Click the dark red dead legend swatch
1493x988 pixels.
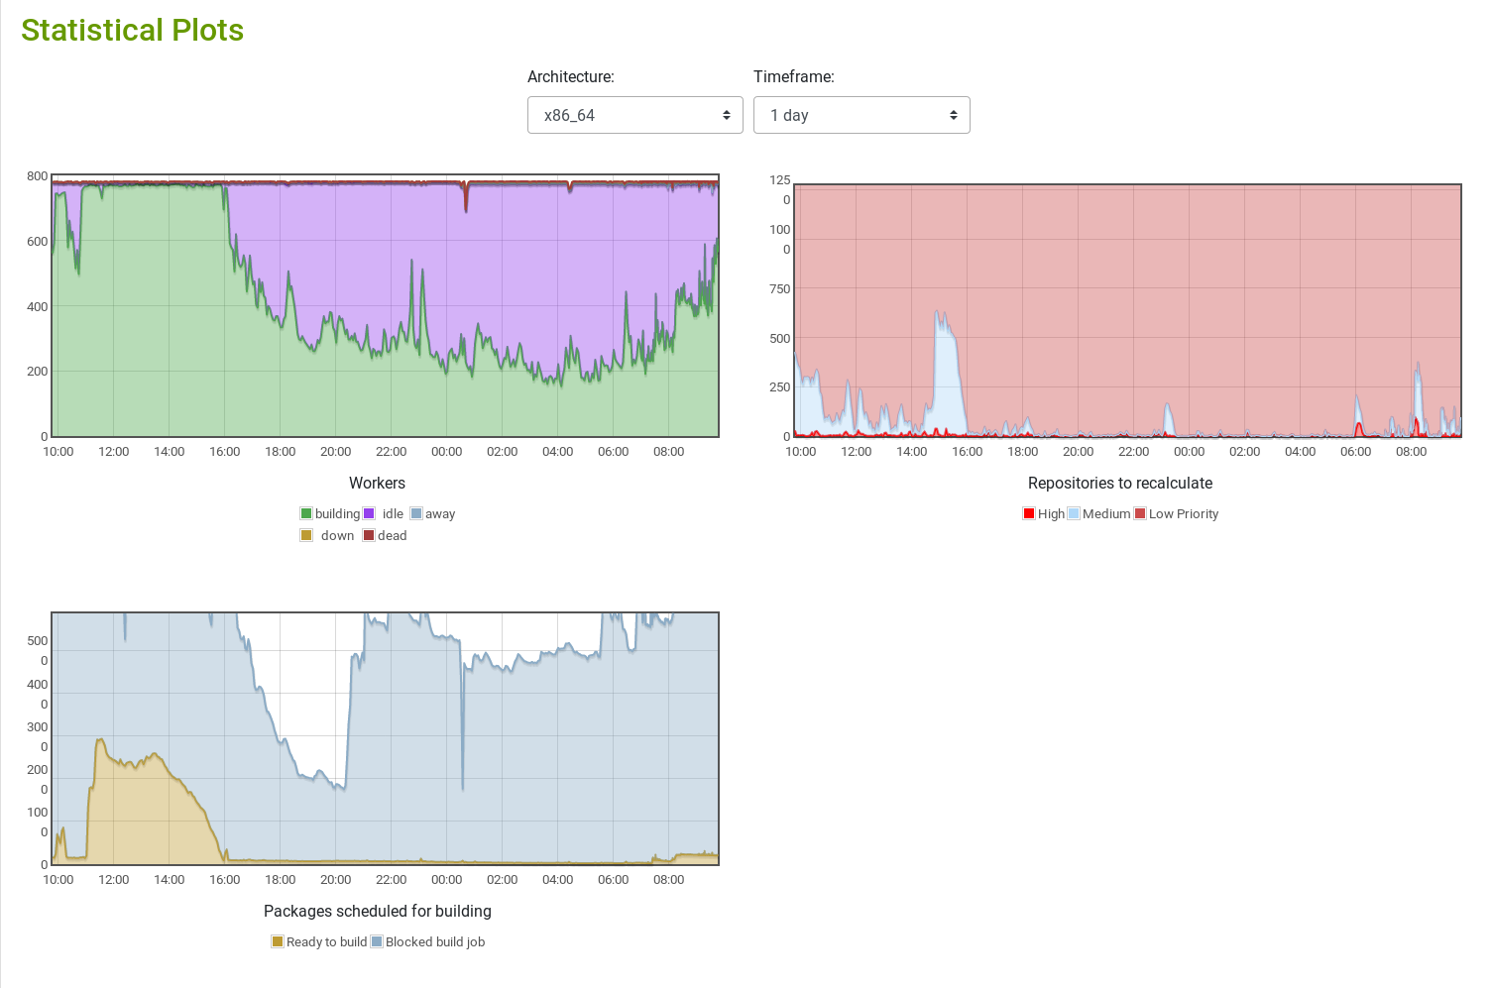[369, 535]
